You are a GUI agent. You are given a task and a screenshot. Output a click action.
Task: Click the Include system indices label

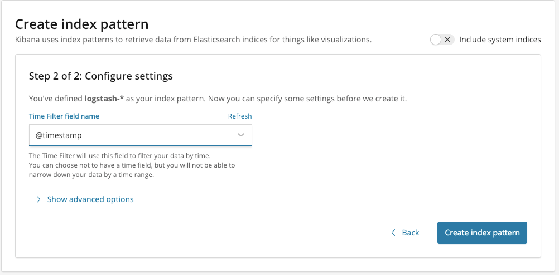tap(500, 40)
